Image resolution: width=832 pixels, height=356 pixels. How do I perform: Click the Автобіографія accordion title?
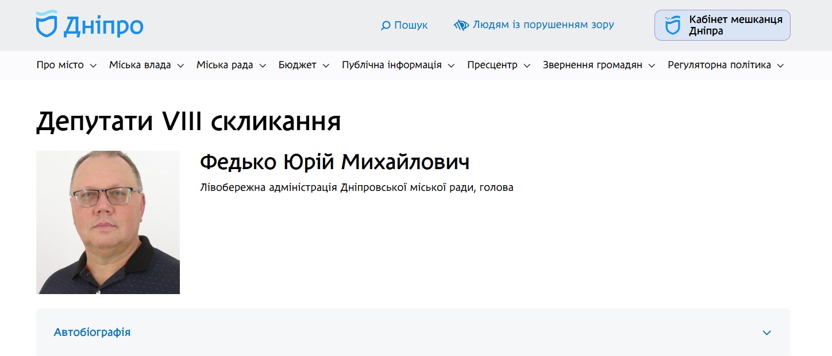click(92, 332)
